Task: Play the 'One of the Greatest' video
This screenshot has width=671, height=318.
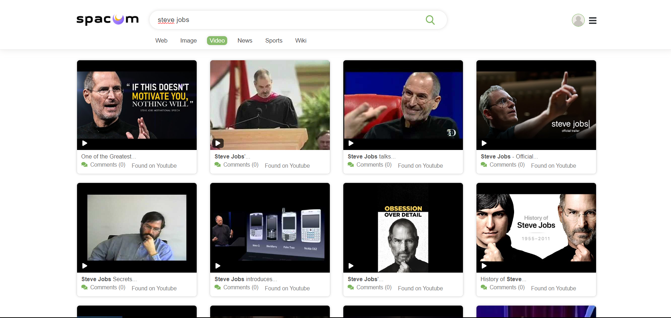Action: coord(85,143)
